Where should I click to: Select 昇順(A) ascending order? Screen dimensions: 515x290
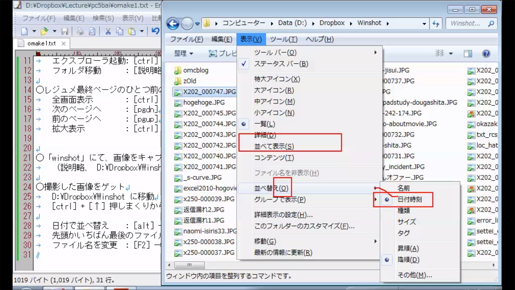coord(408,248)
